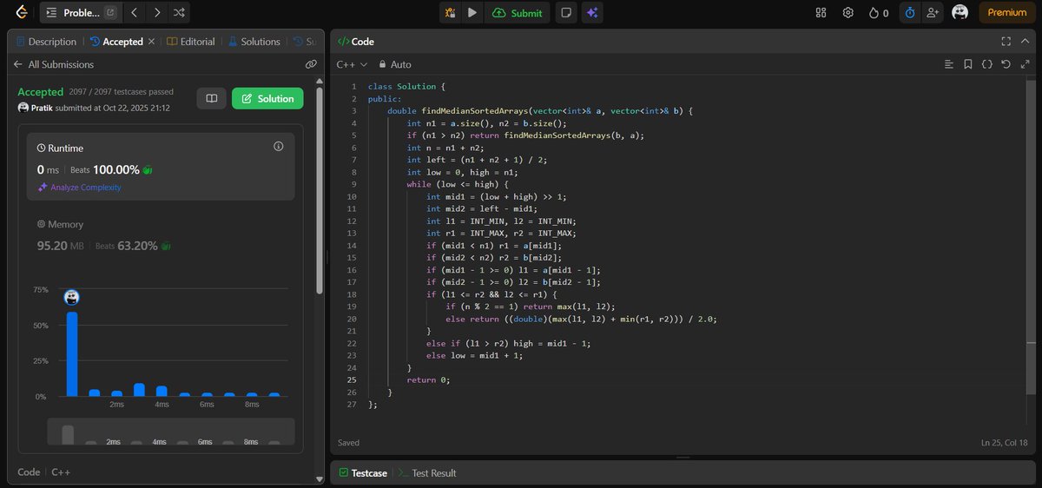Click the invite user icon

pos(933,12)
